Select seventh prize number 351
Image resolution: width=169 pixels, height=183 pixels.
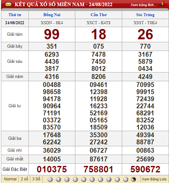click(x=52, y=46)
